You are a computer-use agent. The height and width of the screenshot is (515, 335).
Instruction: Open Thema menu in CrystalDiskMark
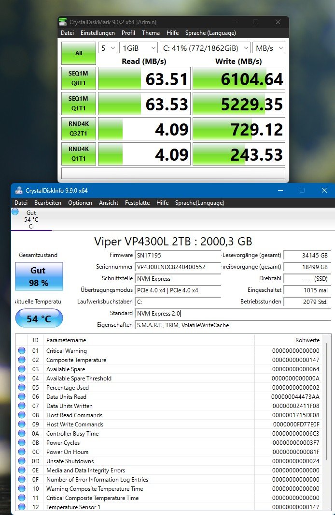point(151,33)
